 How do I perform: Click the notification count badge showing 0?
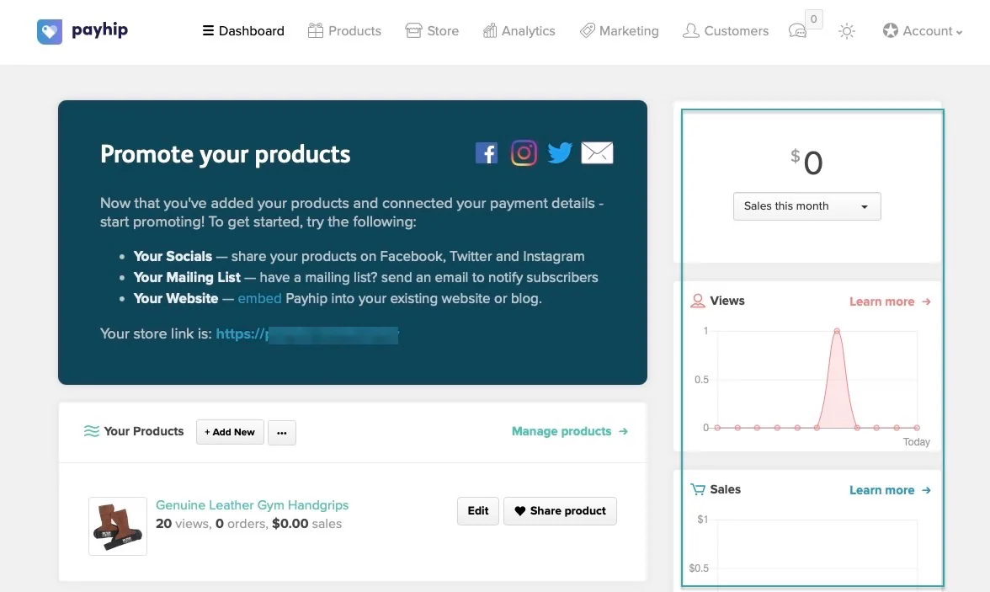pos(814,19)
